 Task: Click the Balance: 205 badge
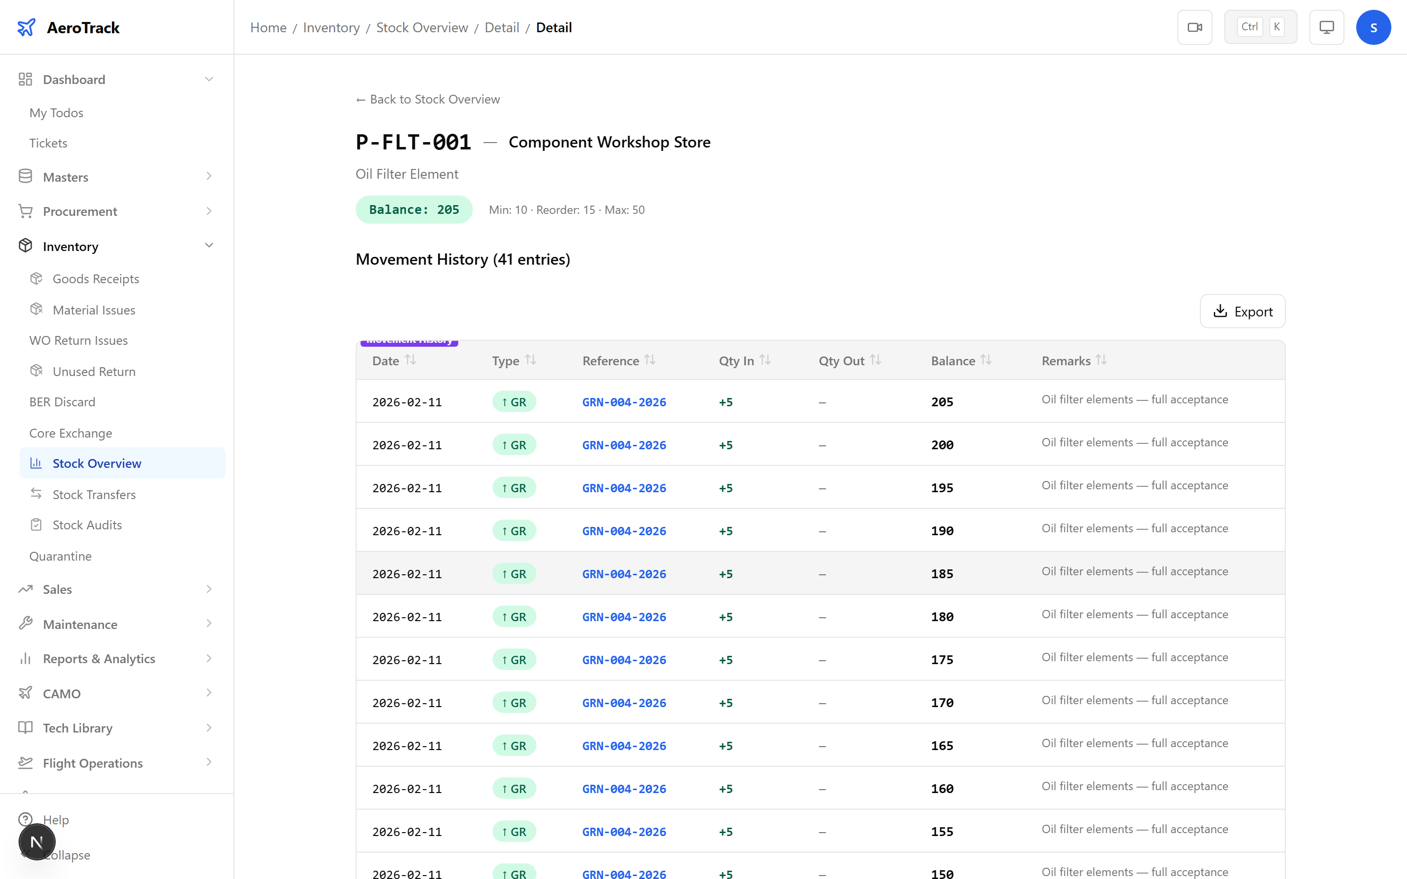[x=413, y=209]
